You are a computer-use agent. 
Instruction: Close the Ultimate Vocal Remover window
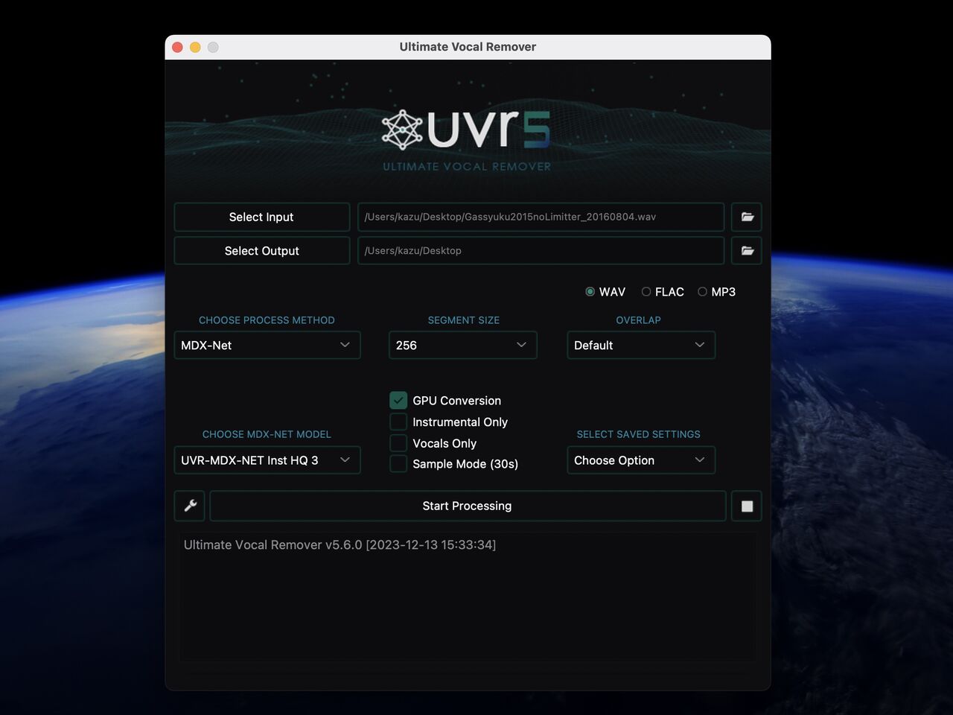(177, 47)
